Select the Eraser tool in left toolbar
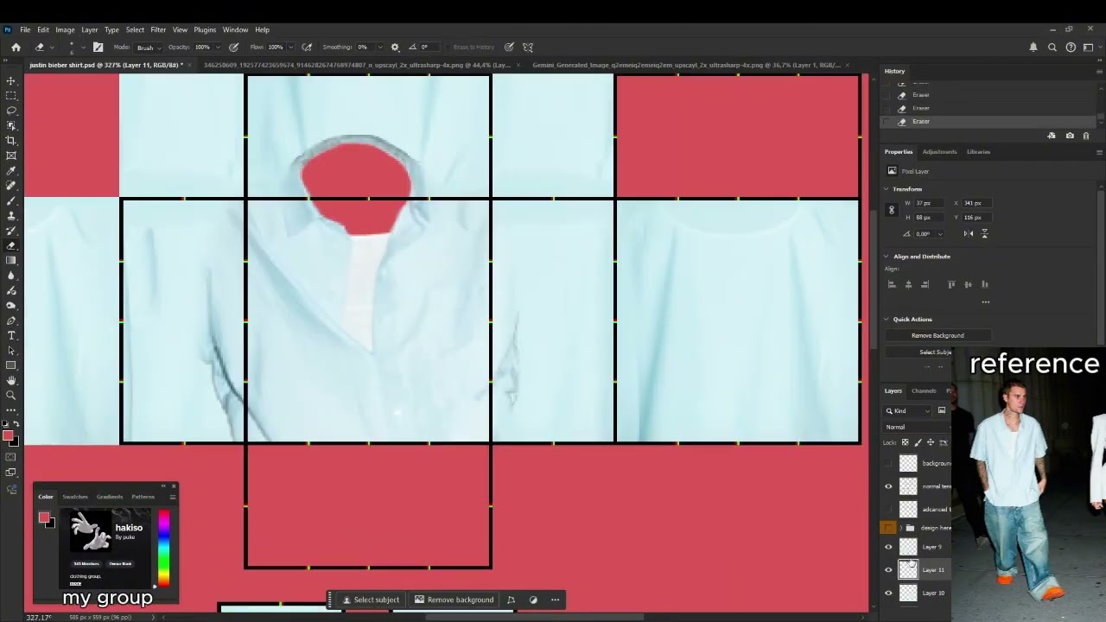1106x622 pixels. (11, 245)
